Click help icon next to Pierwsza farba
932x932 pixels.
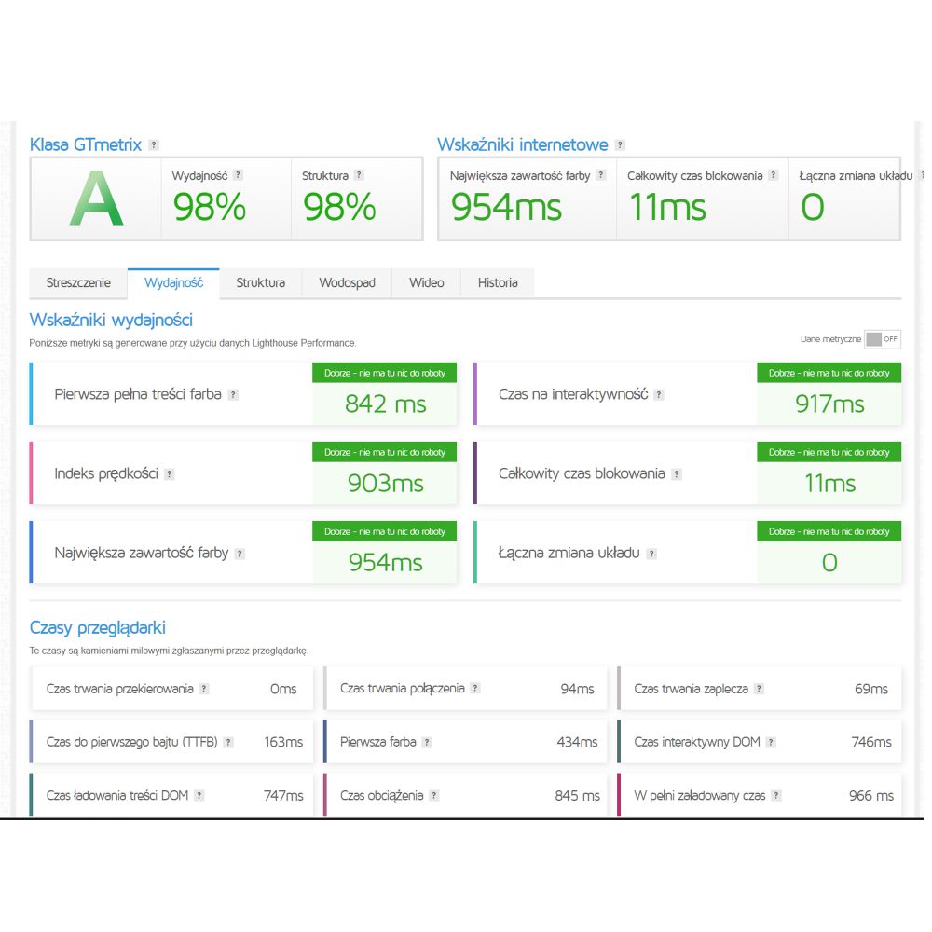tap(427, 743)
